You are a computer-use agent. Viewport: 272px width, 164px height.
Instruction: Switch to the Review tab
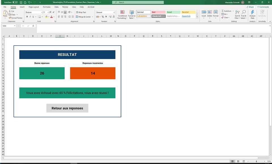(x=65, y=7)
